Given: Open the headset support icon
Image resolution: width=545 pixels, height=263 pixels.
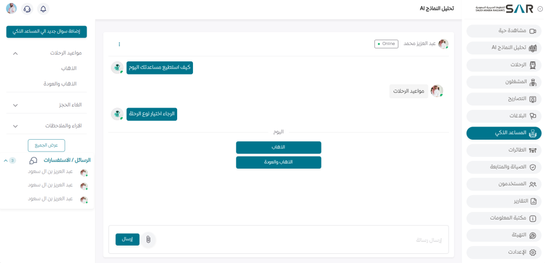Looking at the screenshot, I should point(27,9).
